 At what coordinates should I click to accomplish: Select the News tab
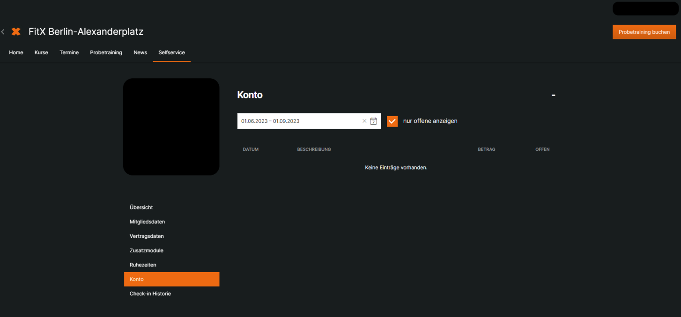pos(140,52)
